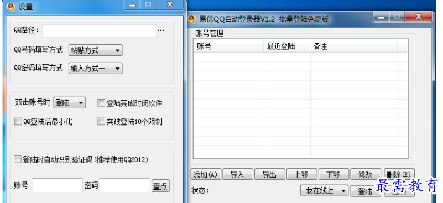The image size is (443, 203).
Task: Minimize the 设置 window
Action: (x=133, y=5)
